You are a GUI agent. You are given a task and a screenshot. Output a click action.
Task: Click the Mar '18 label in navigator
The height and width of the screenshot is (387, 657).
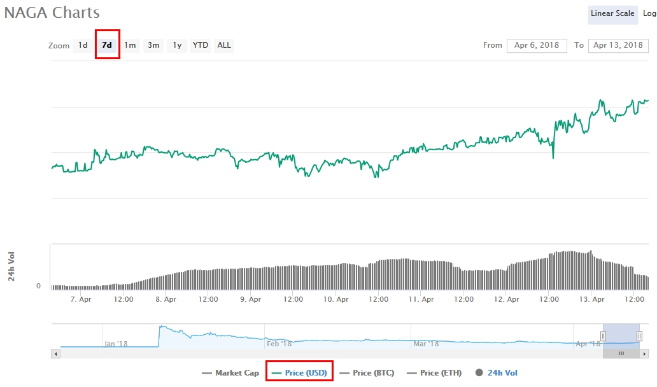426,344
